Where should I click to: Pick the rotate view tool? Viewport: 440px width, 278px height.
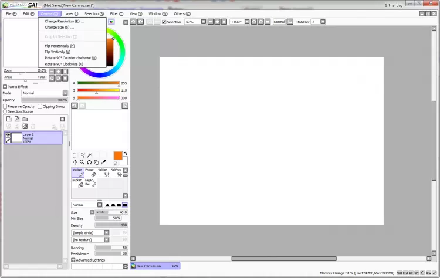(x=89, y=162)
